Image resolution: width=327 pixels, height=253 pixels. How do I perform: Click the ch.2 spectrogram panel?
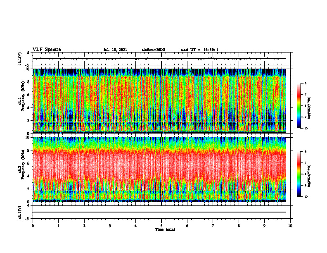point(159,169)
